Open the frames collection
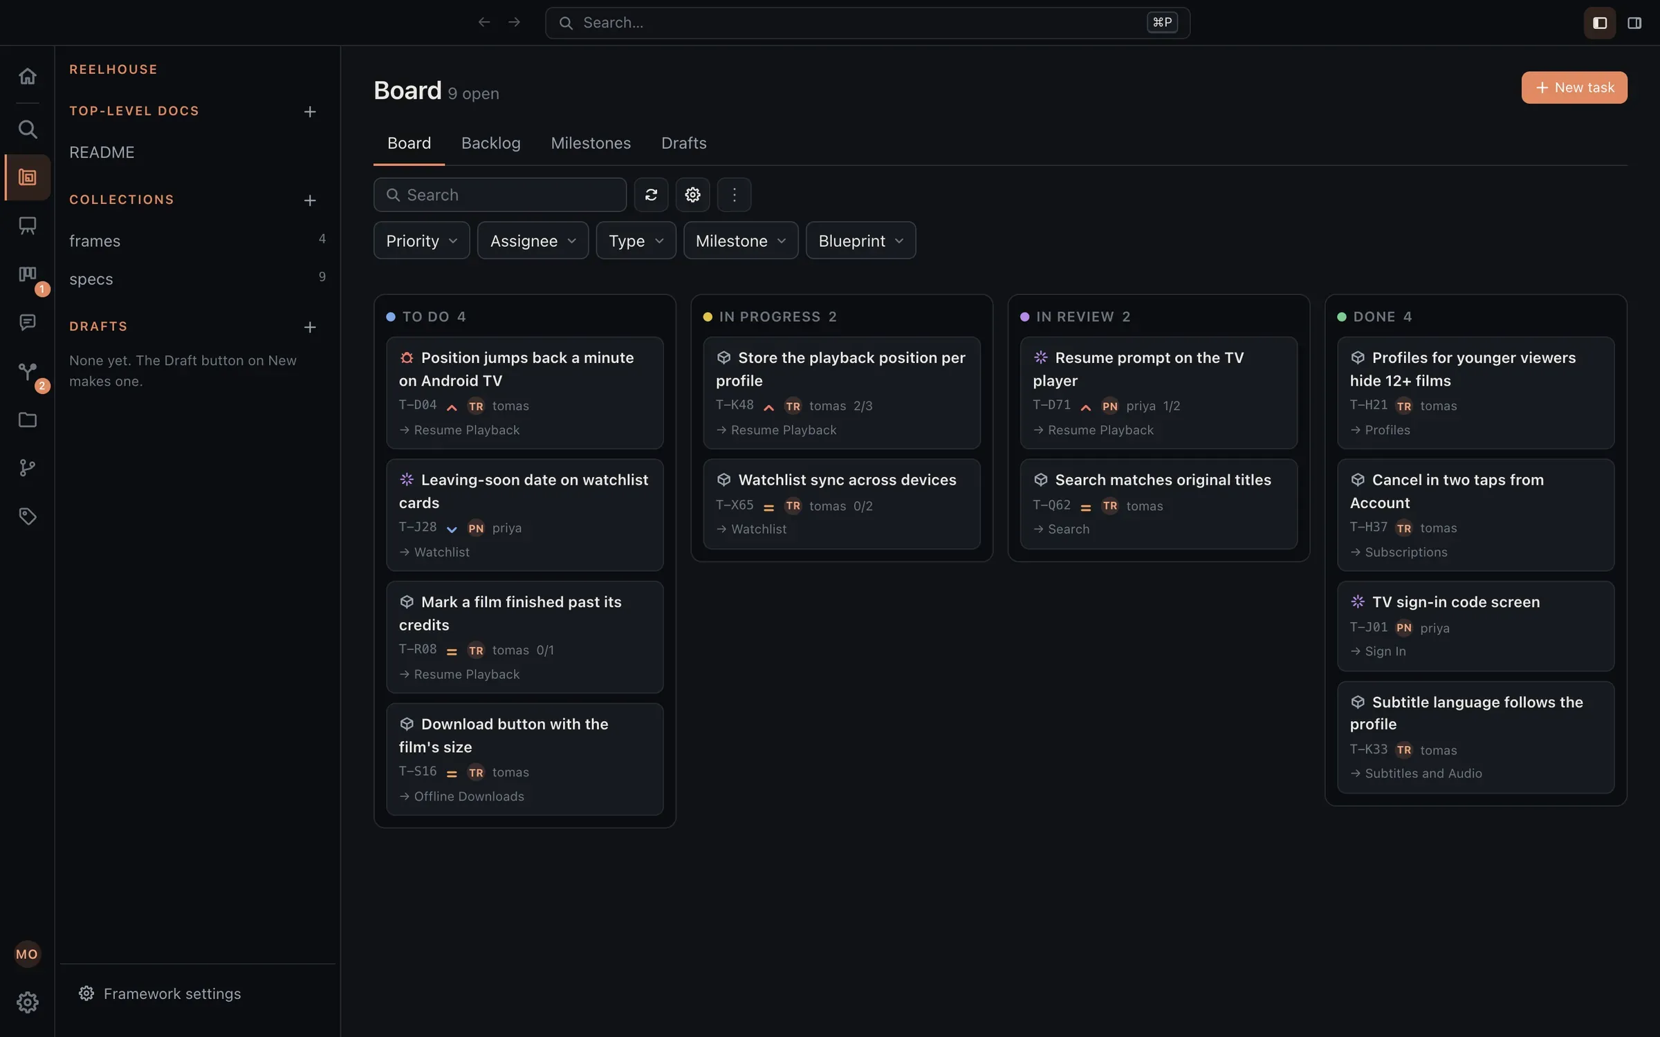Image resolution: width=1660 pixels, height=1037 pixels. pos(197,241)
